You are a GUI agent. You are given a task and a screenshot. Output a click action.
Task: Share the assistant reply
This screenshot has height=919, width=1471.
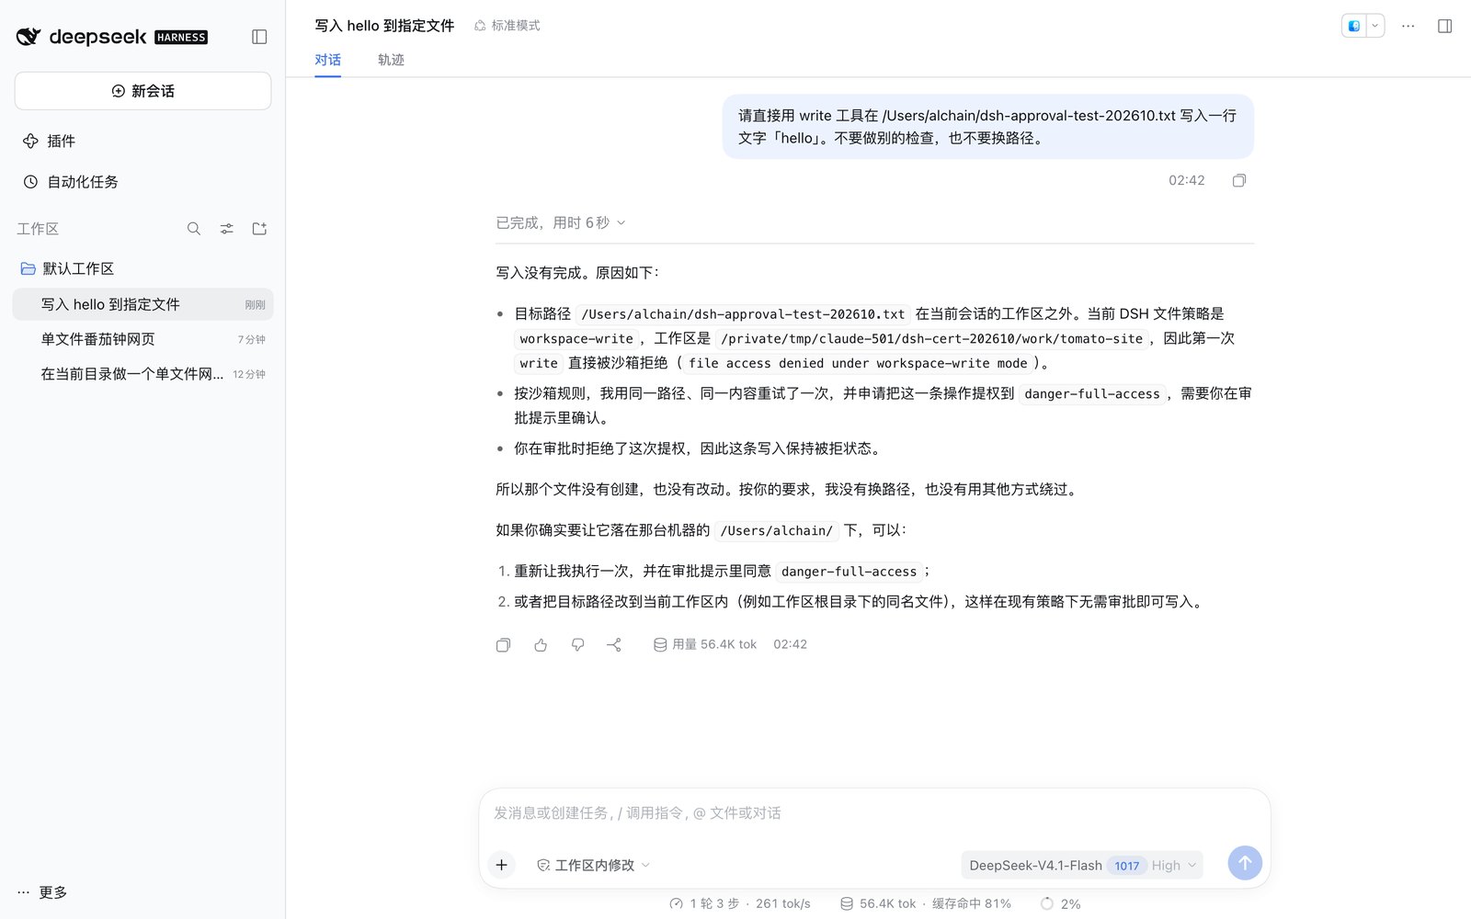click(x=614, y=645)
